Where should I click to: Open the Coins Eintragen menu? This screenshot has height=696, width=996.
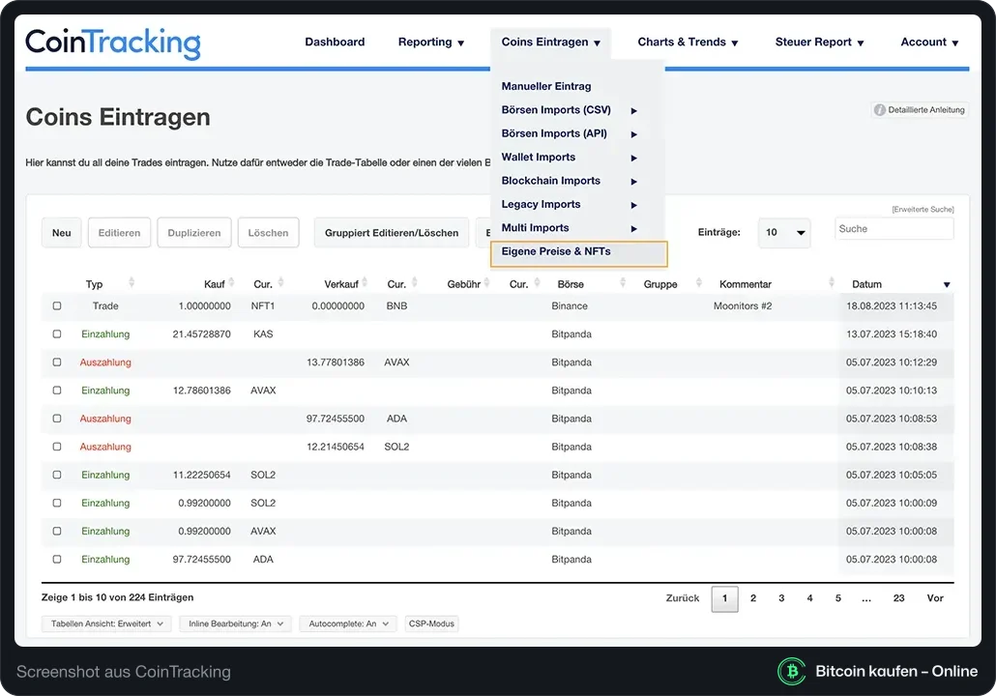(x=551, y=42)
